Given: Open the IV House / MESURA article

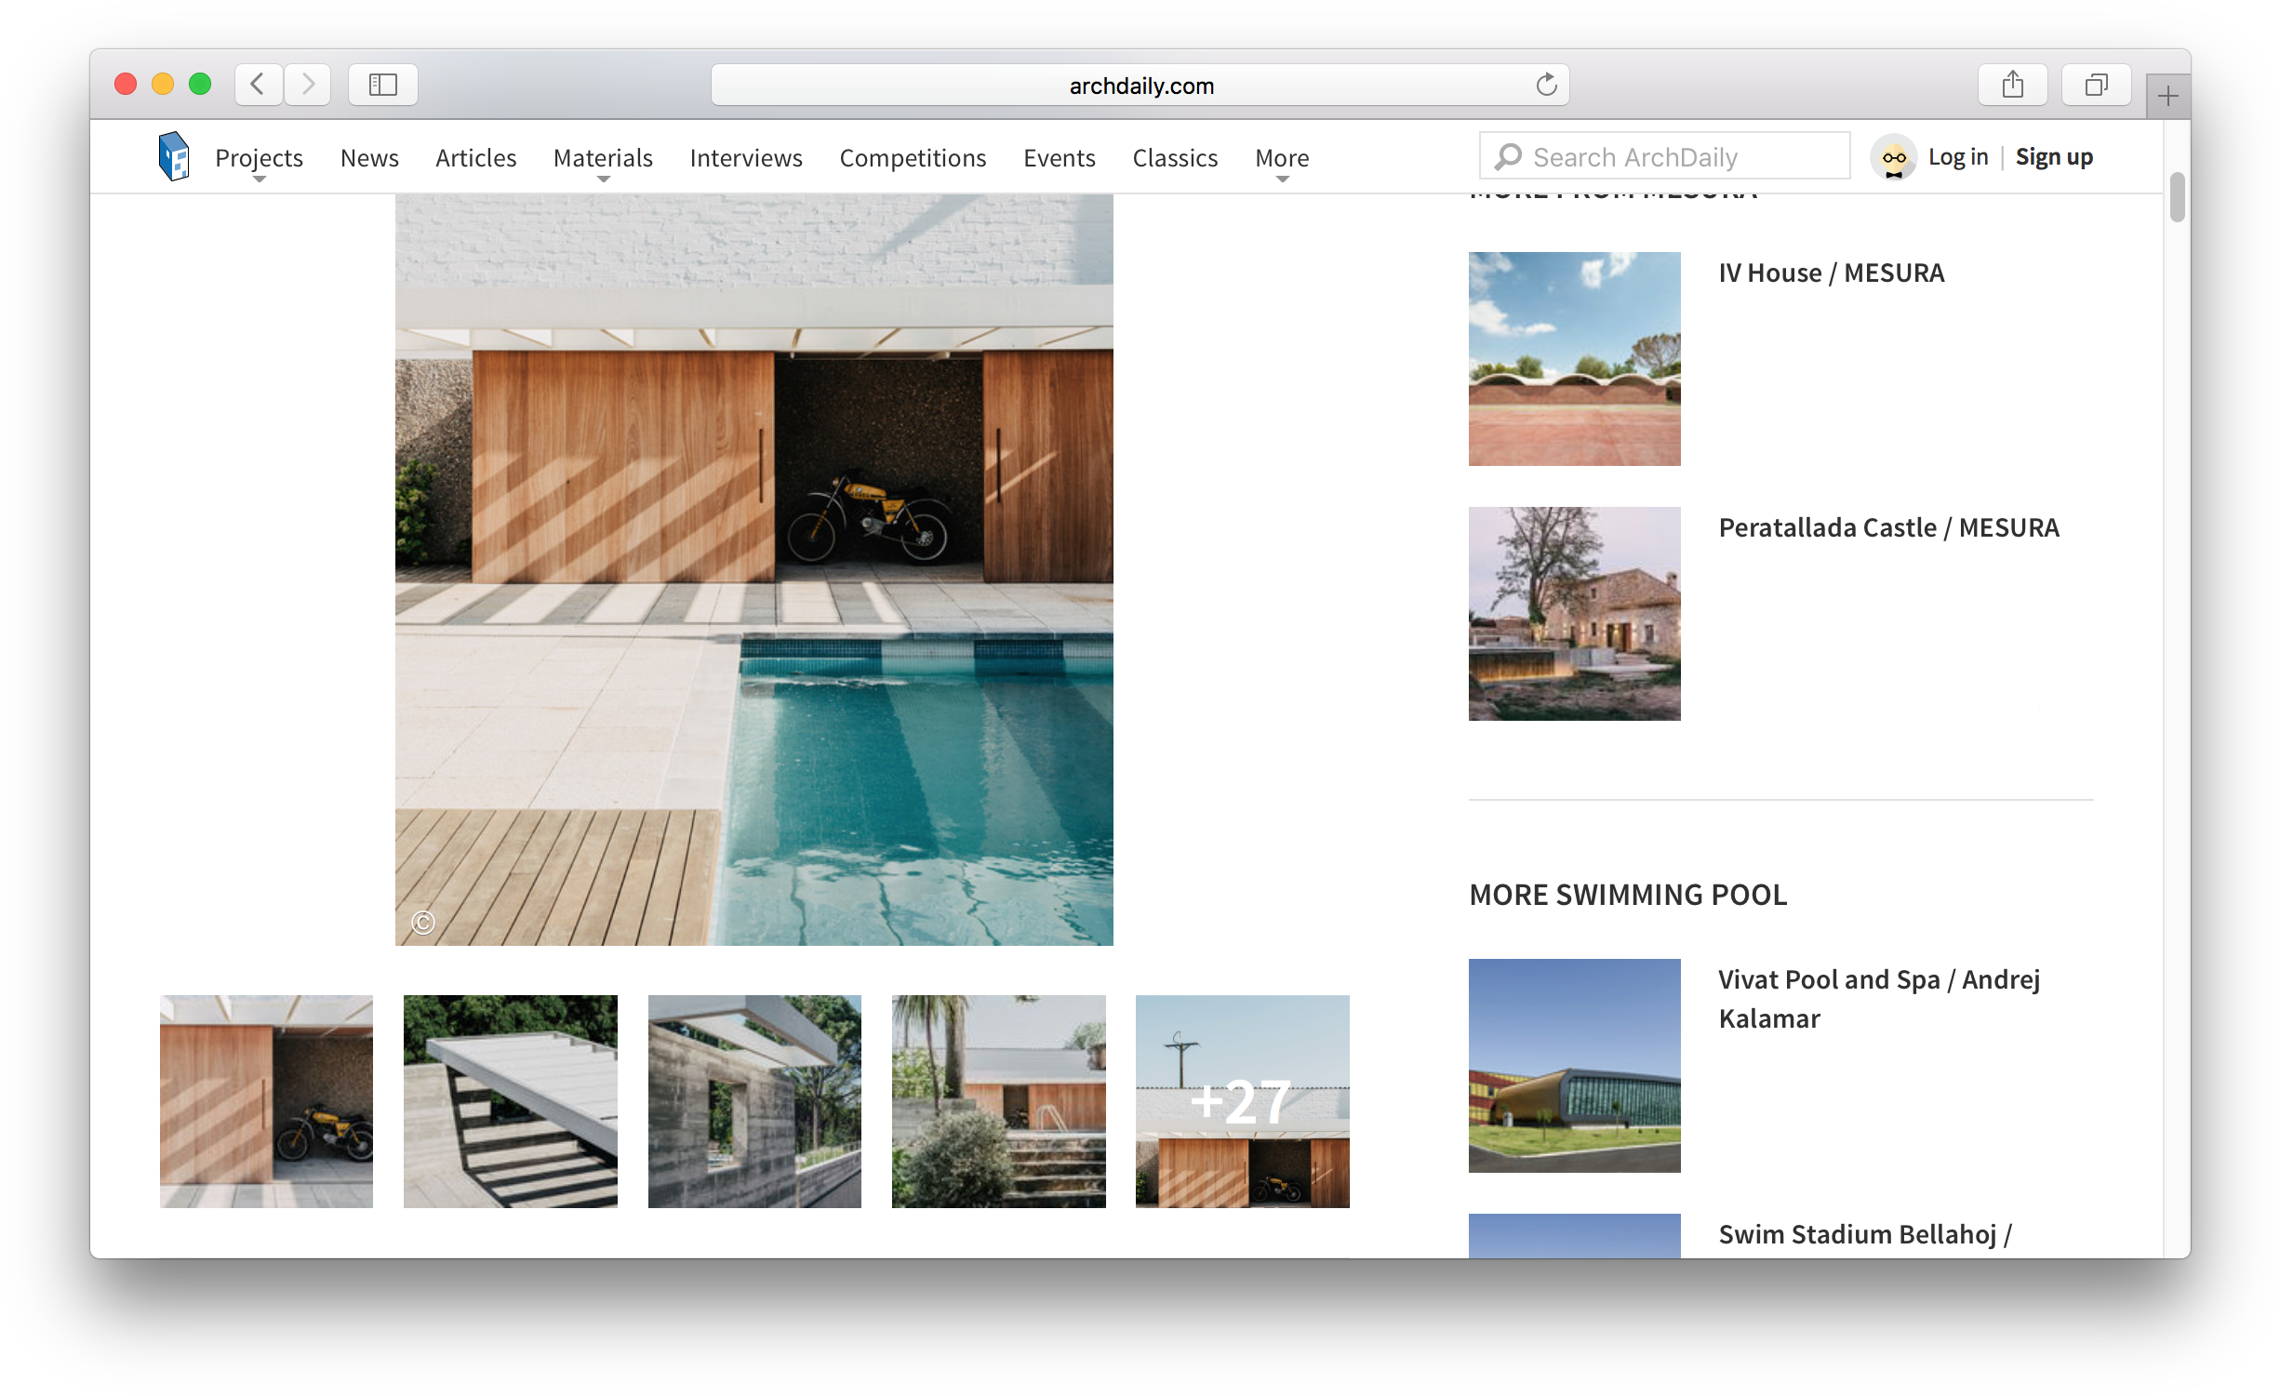Looking at the screenshot, I should click(x=1831, y=273).
